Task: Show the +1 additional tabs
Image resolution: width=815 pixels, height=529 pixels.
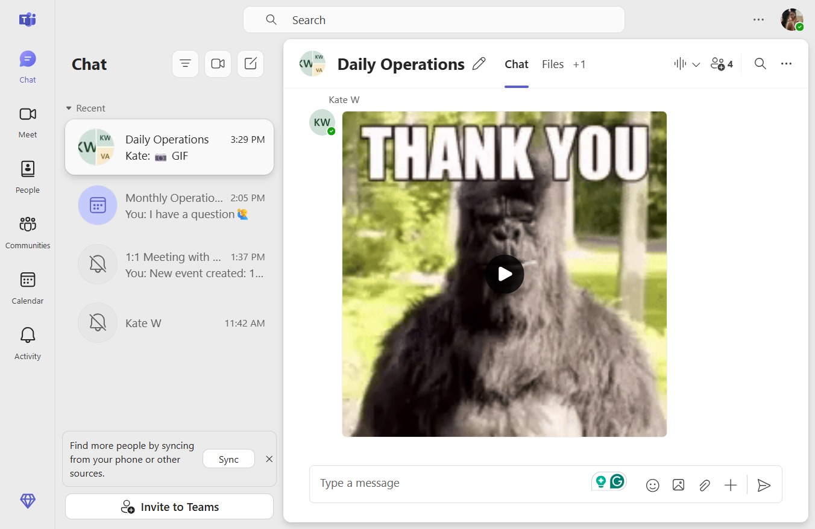Action: 579,64
